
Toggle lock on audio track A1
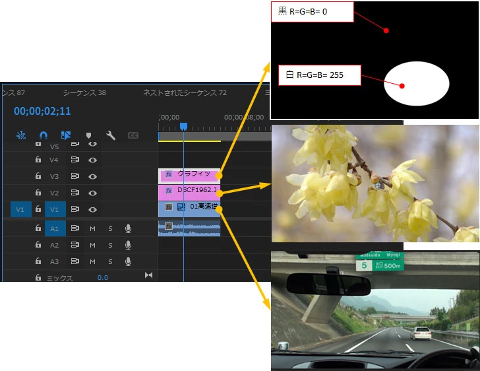[38, 228]
